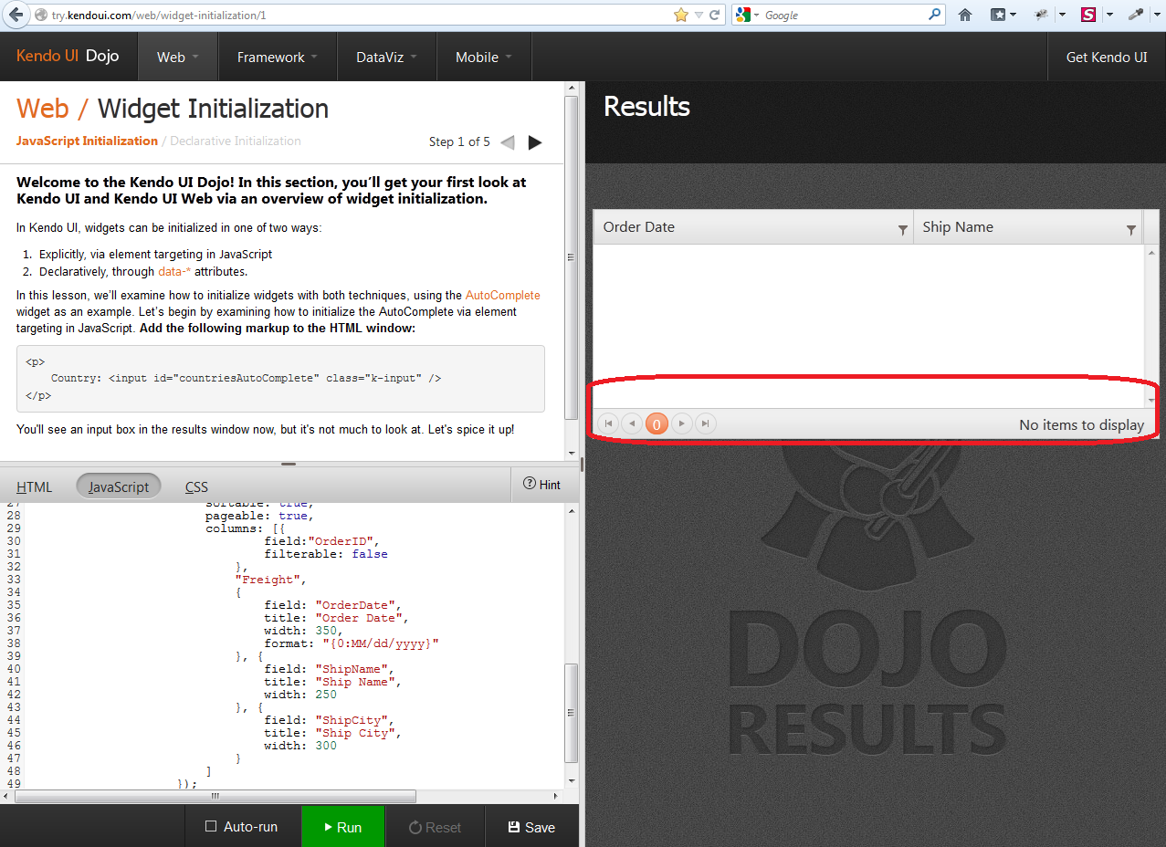Go to next page in grid pager
This screenshot has height=847, width=1166.
681,423
